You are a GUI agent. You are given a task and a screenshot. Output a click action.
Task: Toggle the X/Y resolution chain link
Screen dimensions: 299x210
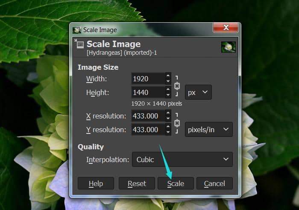pos(177,123)
